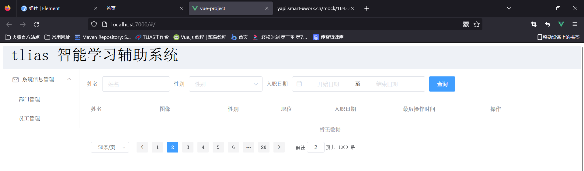Click the Vue devtools extension icon
Image resolution: width=584 pixels, height=171 pixels.
[561, 24]
